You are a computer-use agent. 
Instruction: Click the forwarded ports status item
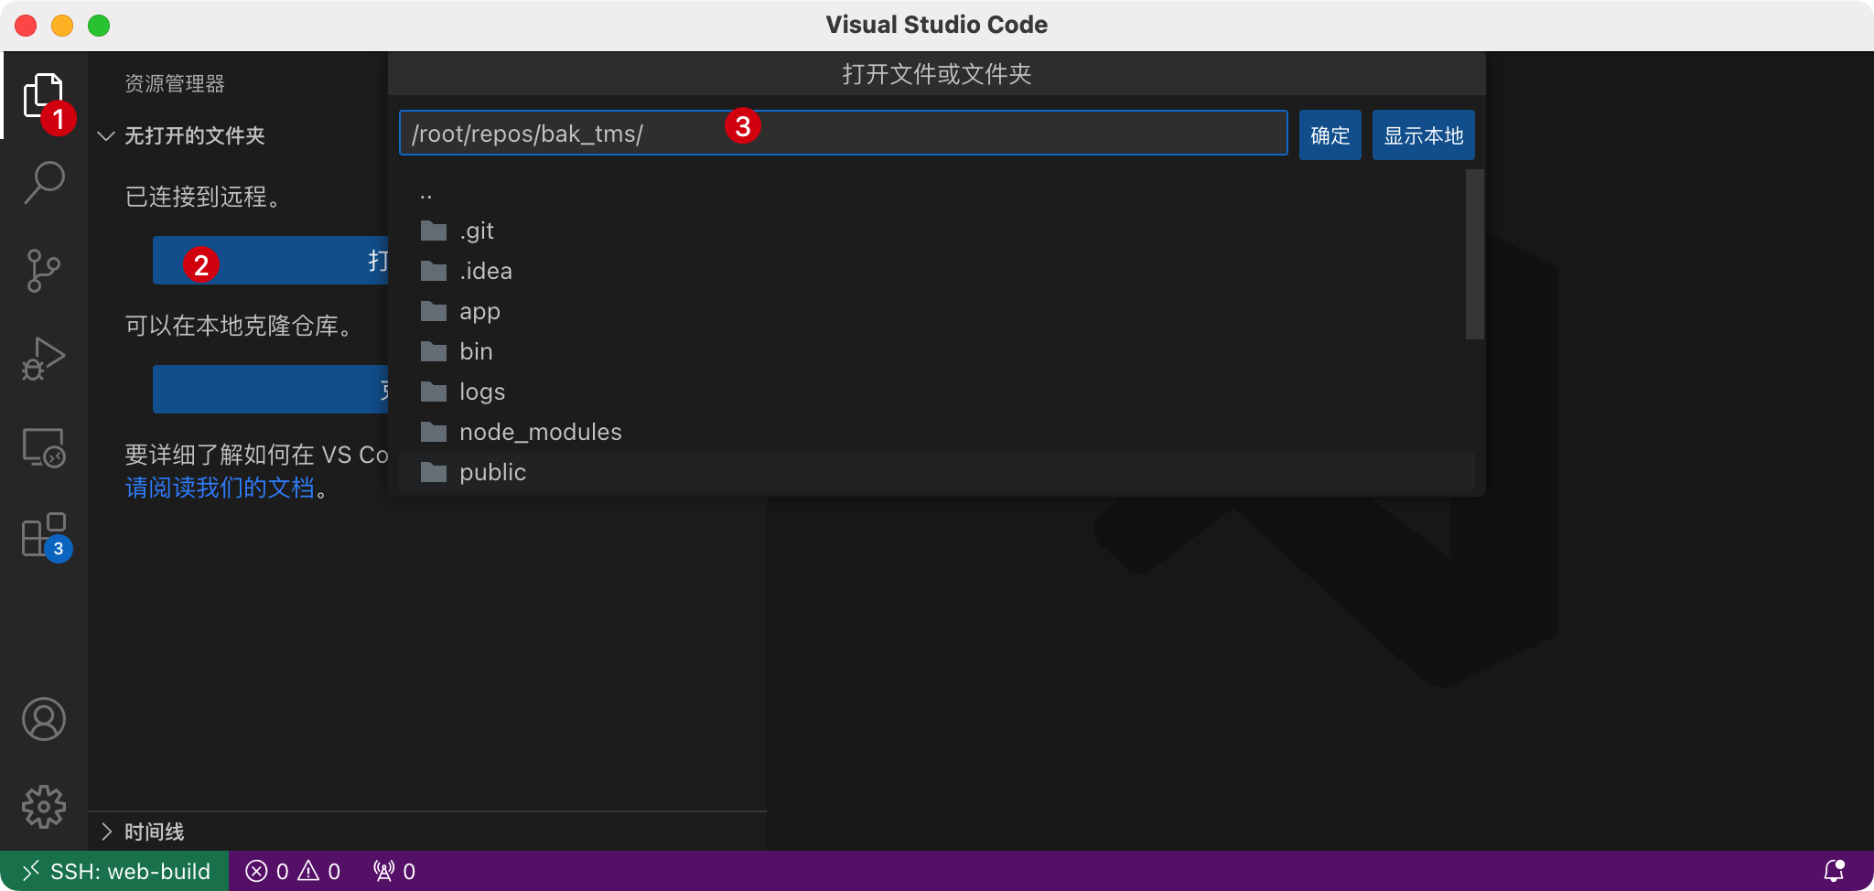(394, 871)
